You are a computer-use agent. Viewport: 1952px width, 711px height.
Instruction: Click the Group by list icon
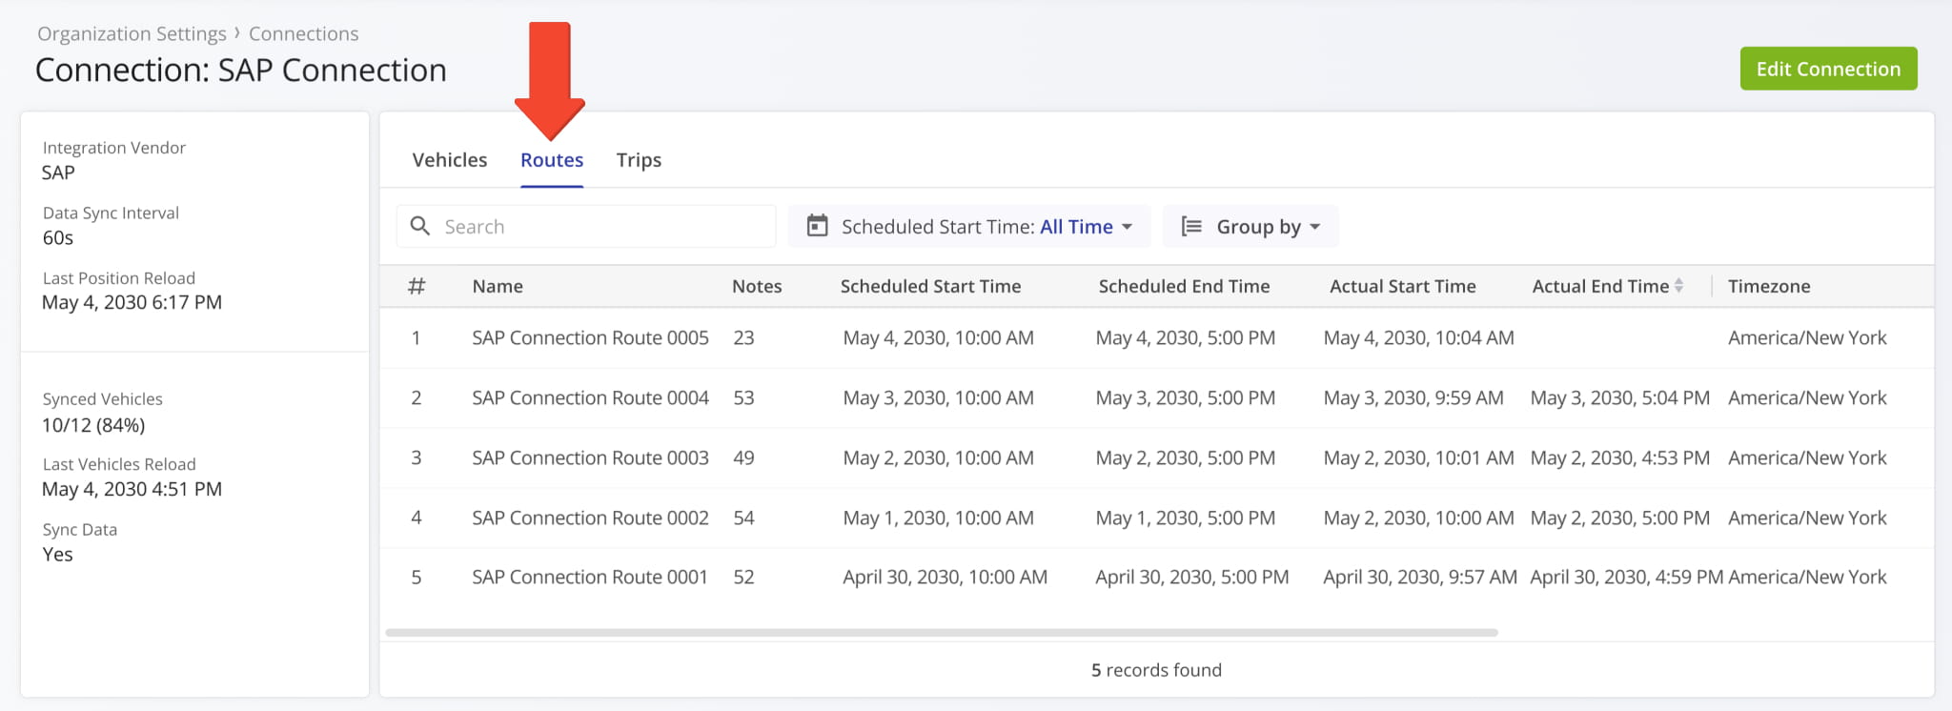pyautogui.click(x=1190, y=226)
